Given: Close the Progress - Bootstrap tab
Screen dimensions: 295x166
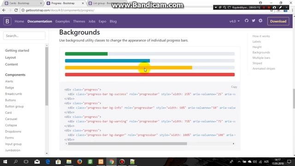Looking at the screenshot, I should tap(83, 3).
